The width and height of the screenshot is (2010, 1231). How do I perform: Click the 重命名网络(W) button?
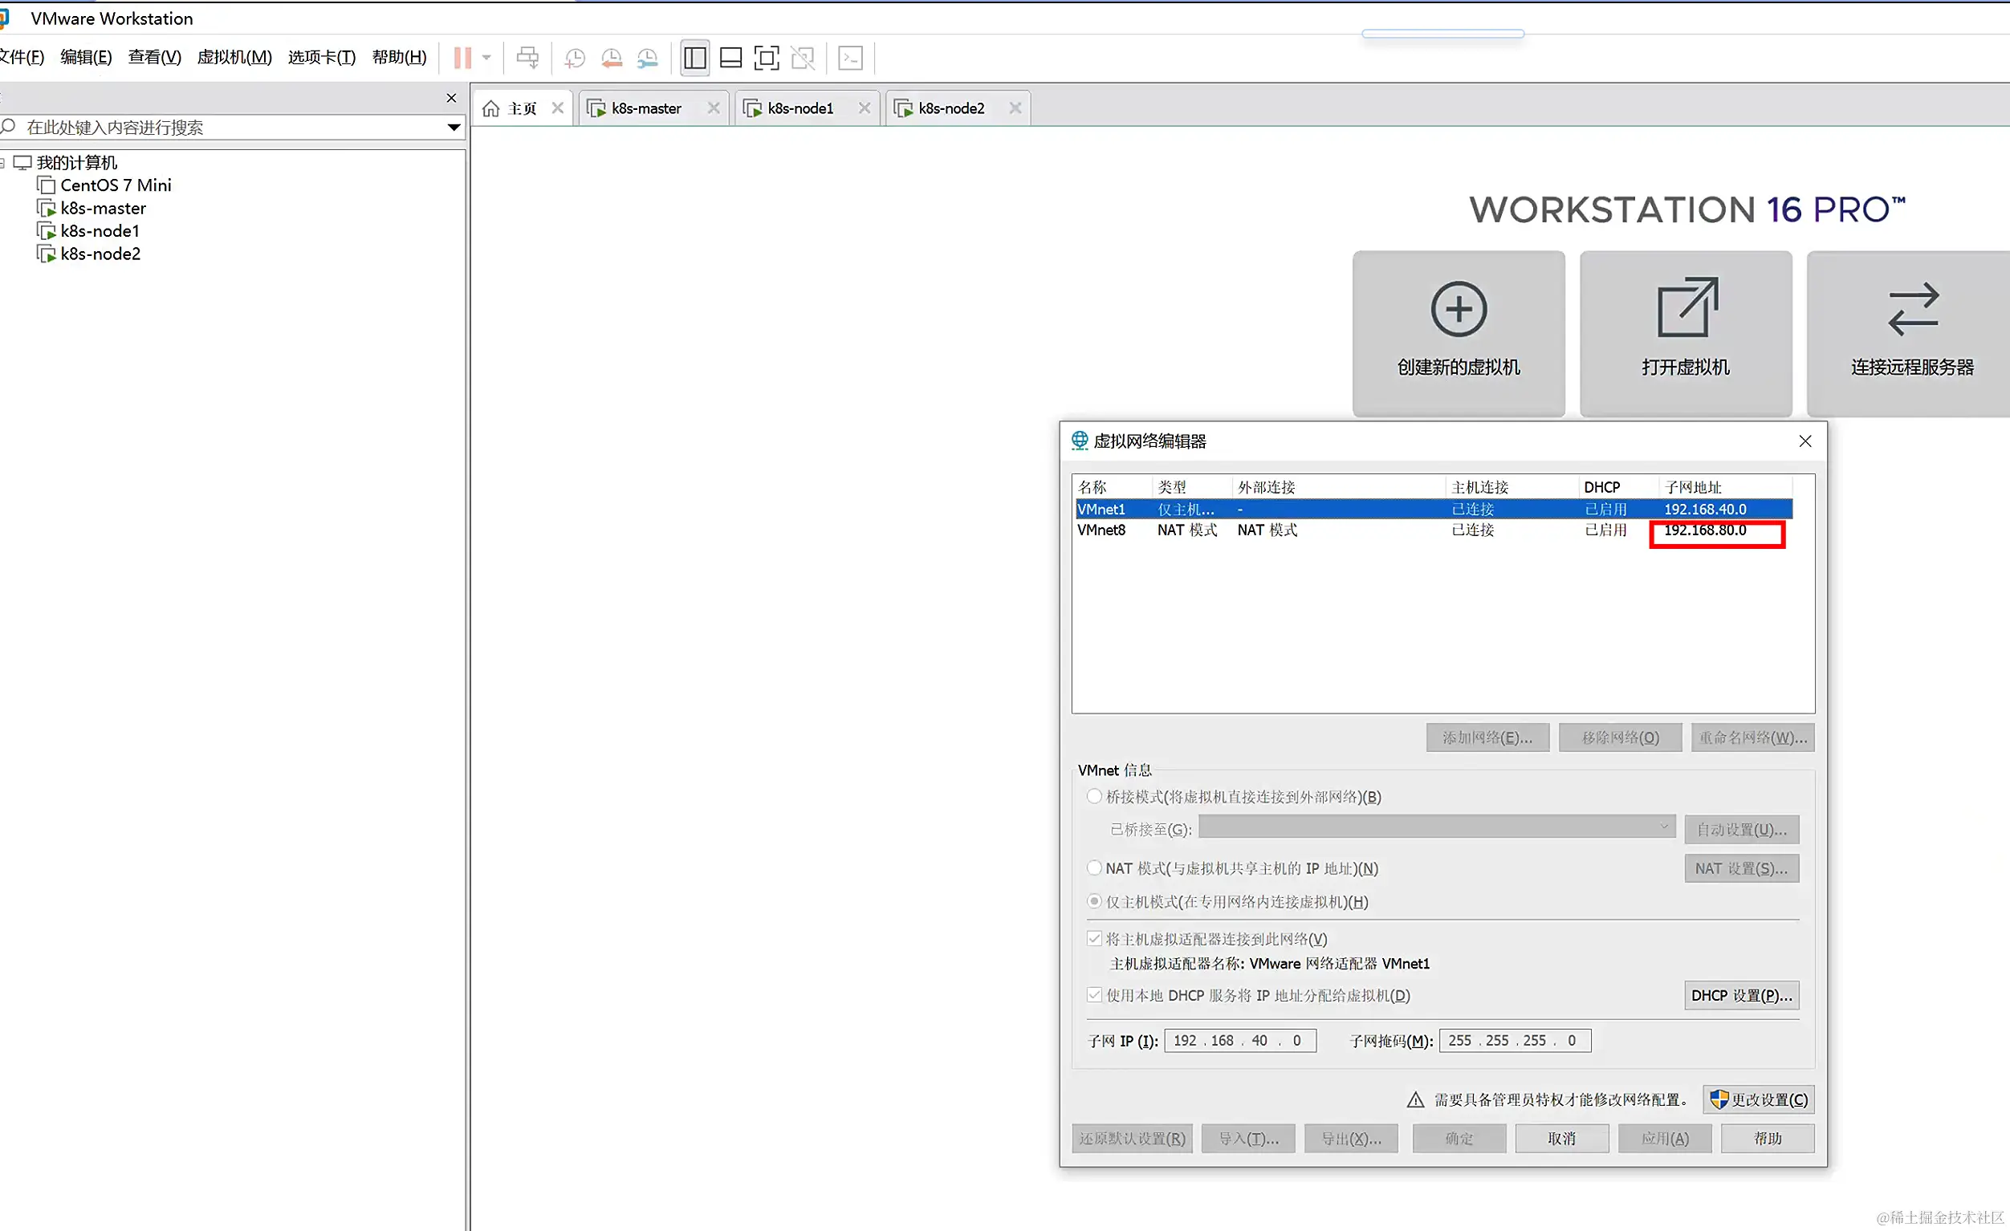[x=1753, y=737]
